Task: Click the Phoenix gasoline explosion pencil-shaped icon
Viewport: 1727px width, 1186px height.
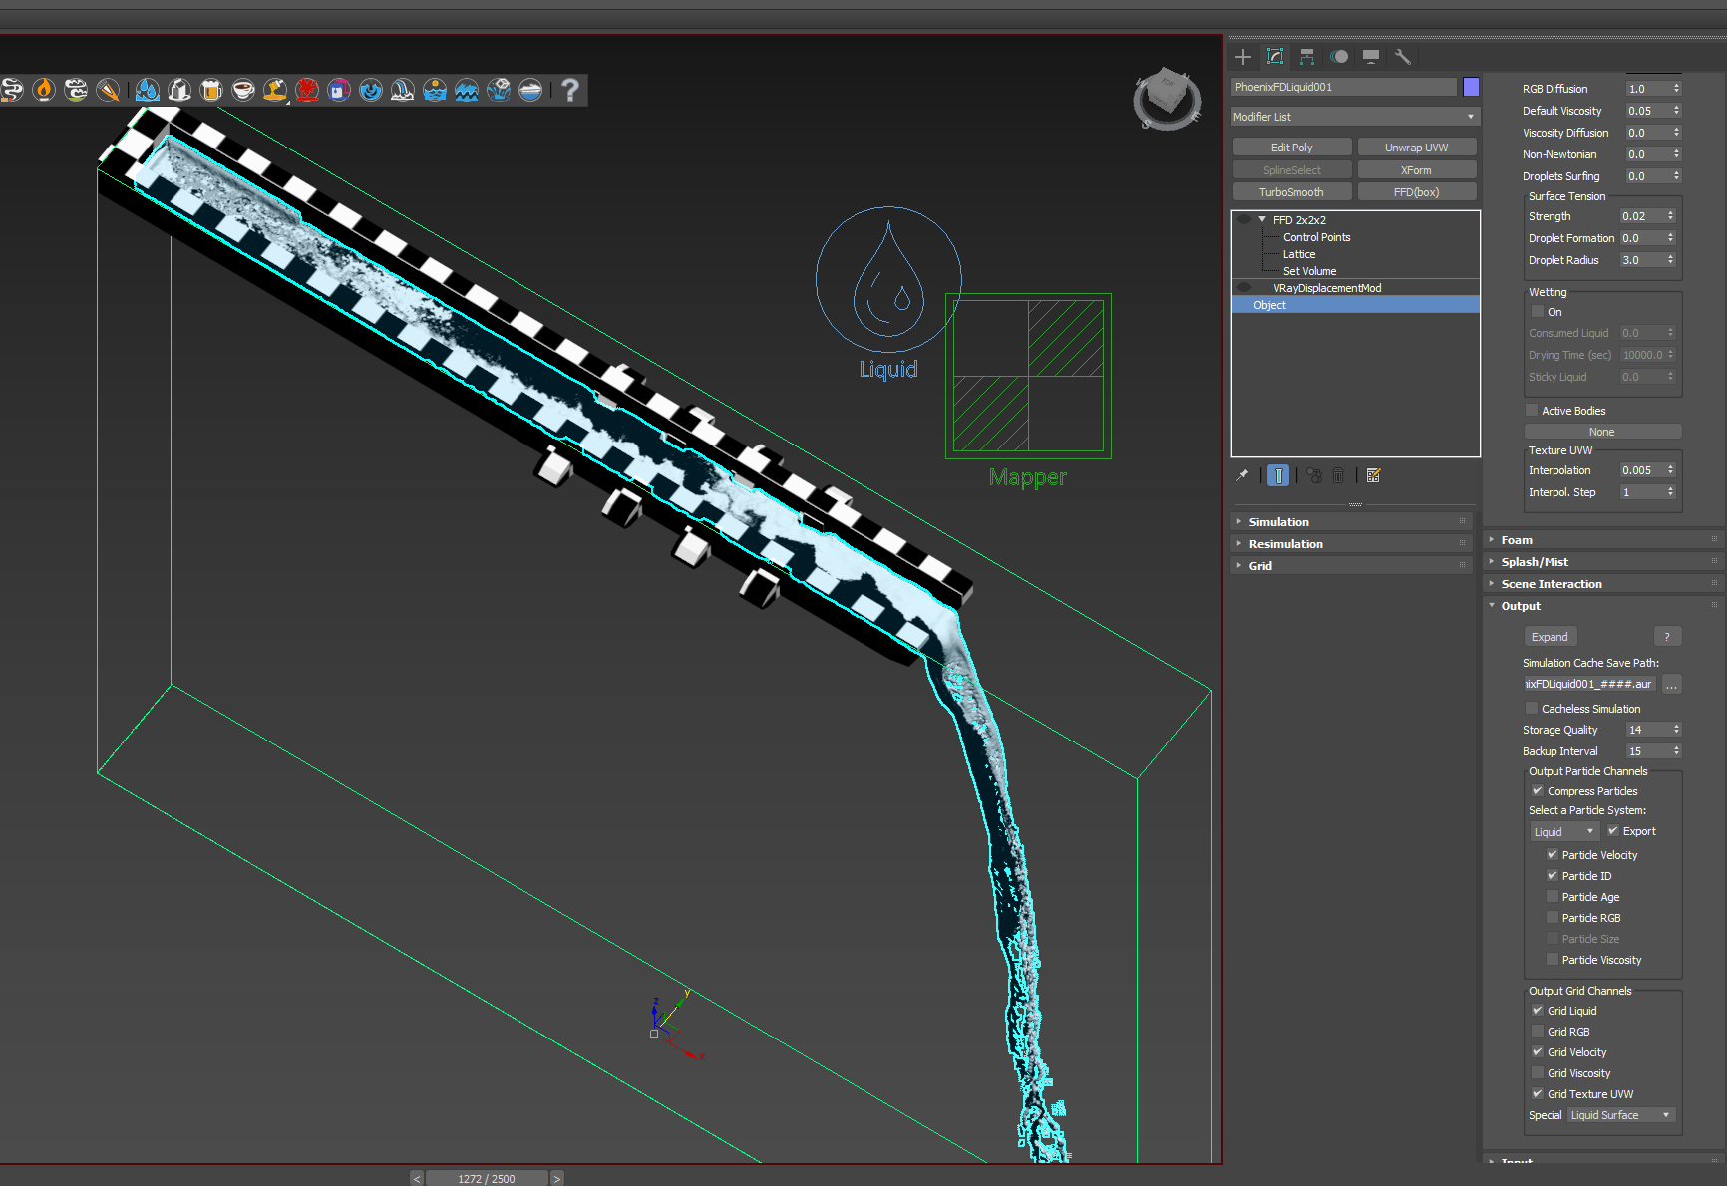Action: (x=108, y=90)
